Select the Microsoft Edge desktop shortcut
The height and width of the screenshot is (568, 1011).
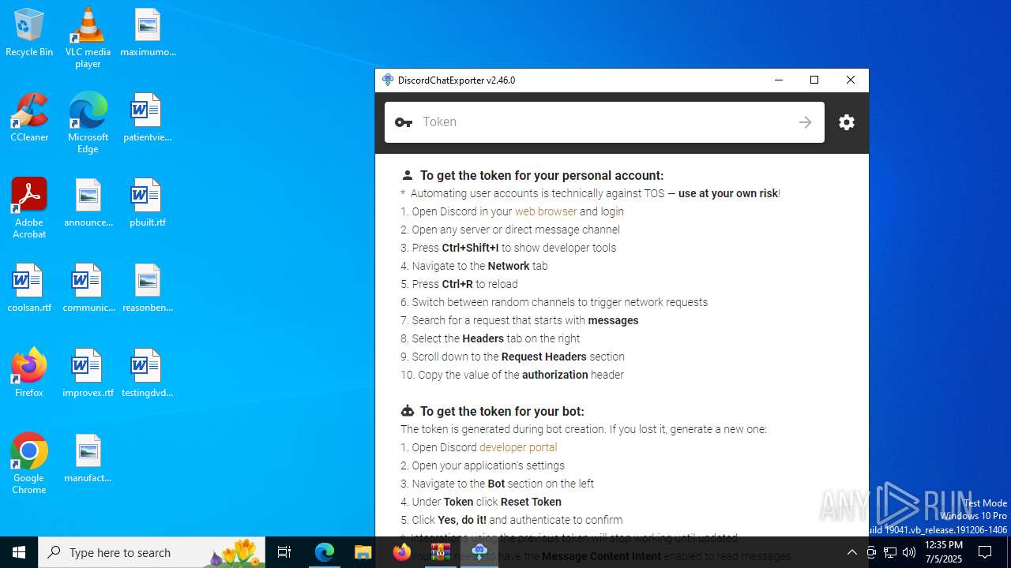pos(88,123)
